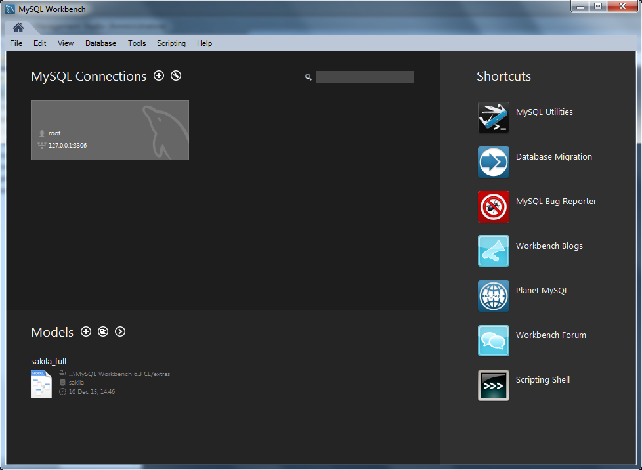This screenshot has width=642, height=470.
Task: Open the File menu
Action: tap(16, 43)
